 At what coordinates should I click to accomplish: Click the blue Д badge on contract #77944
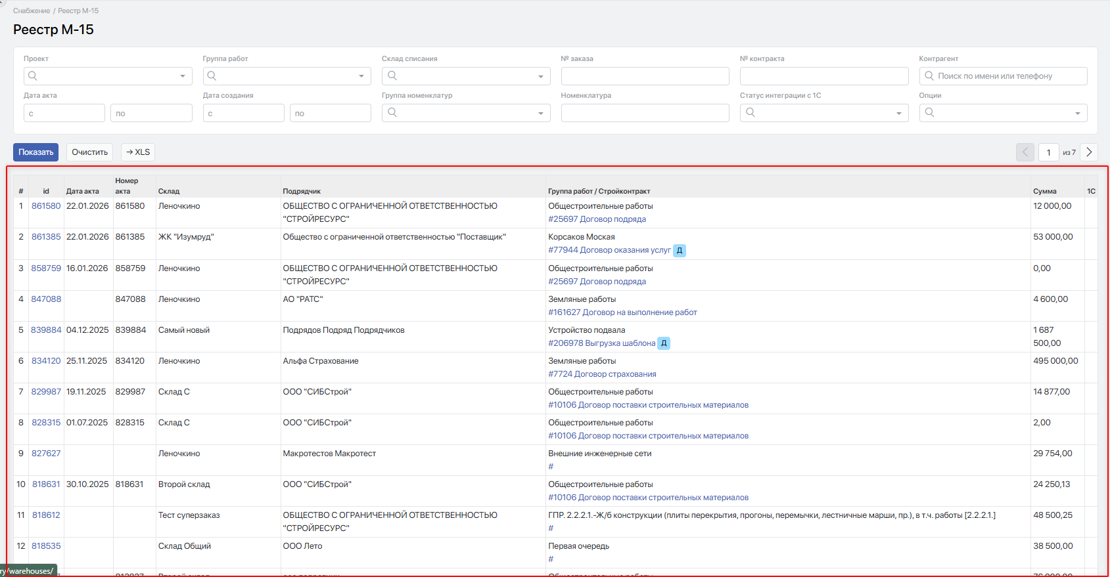[x=680, y=251]
